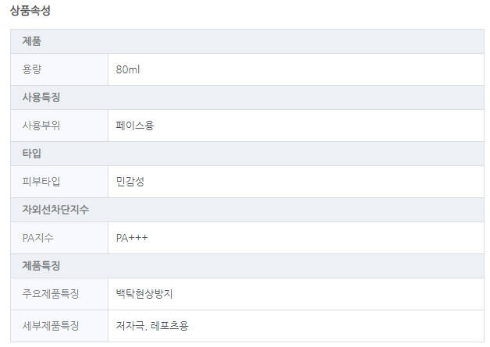Click the word 레포츠용 in the last row
490x347 pixels.
tap(169, 325)
